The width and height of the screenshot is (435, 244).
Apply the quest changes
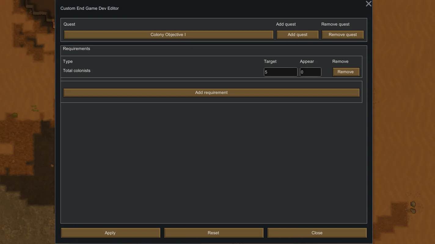point(110,233)
